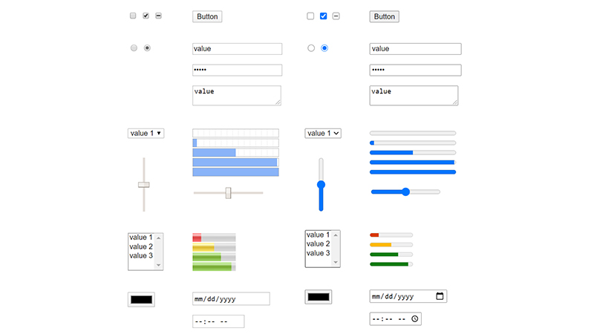Screen dimensions: 594x334
Task: Click the scroll-up arrow in the listbox beside the thin rounded meters
Action: click(x=336, y=235)
